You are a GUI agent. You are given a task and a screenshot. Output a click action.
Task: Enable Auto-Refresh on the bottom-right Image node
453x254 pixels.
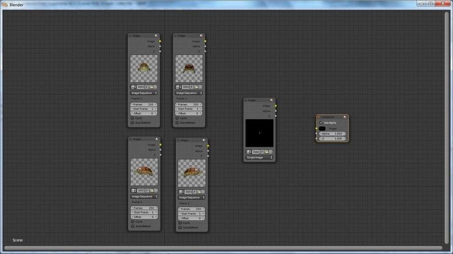point(180,227)
